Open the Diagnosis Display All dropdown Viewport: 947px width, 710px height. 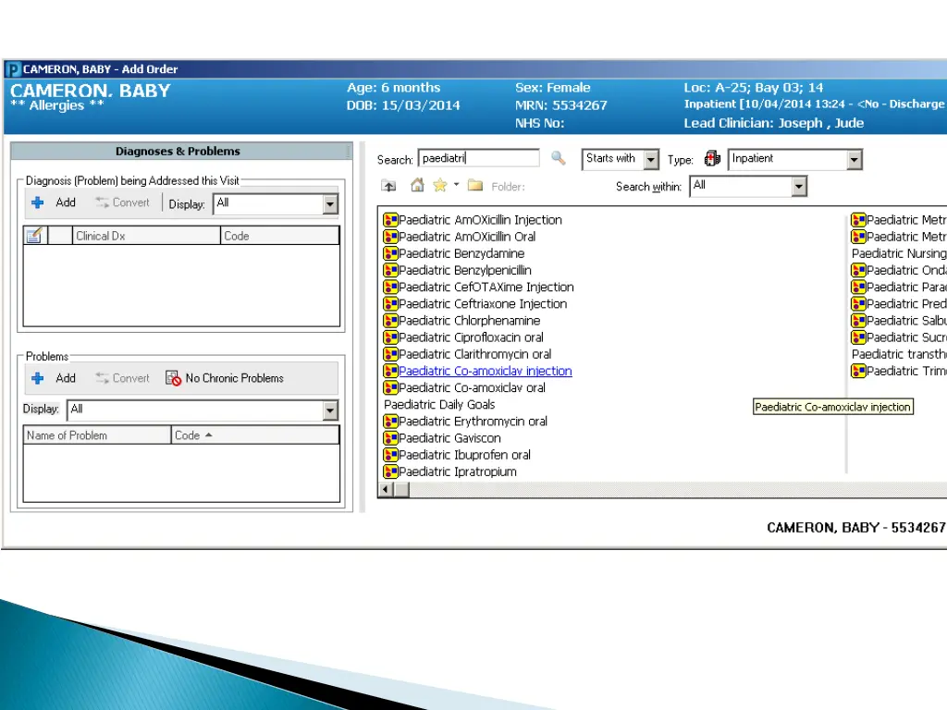tap(330, 204)
